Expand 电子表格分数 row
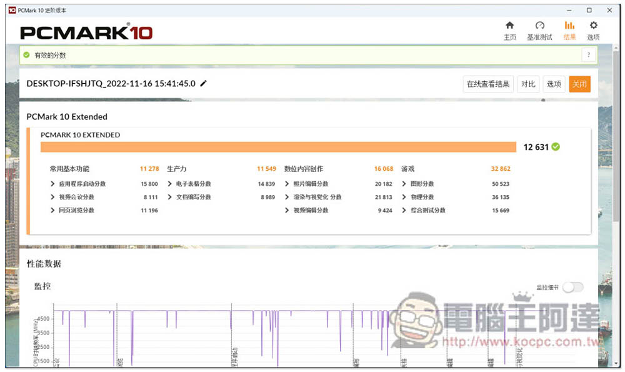The height and width of the screenshot is (372, 625). pyautogui.click(x=169, y=184)
